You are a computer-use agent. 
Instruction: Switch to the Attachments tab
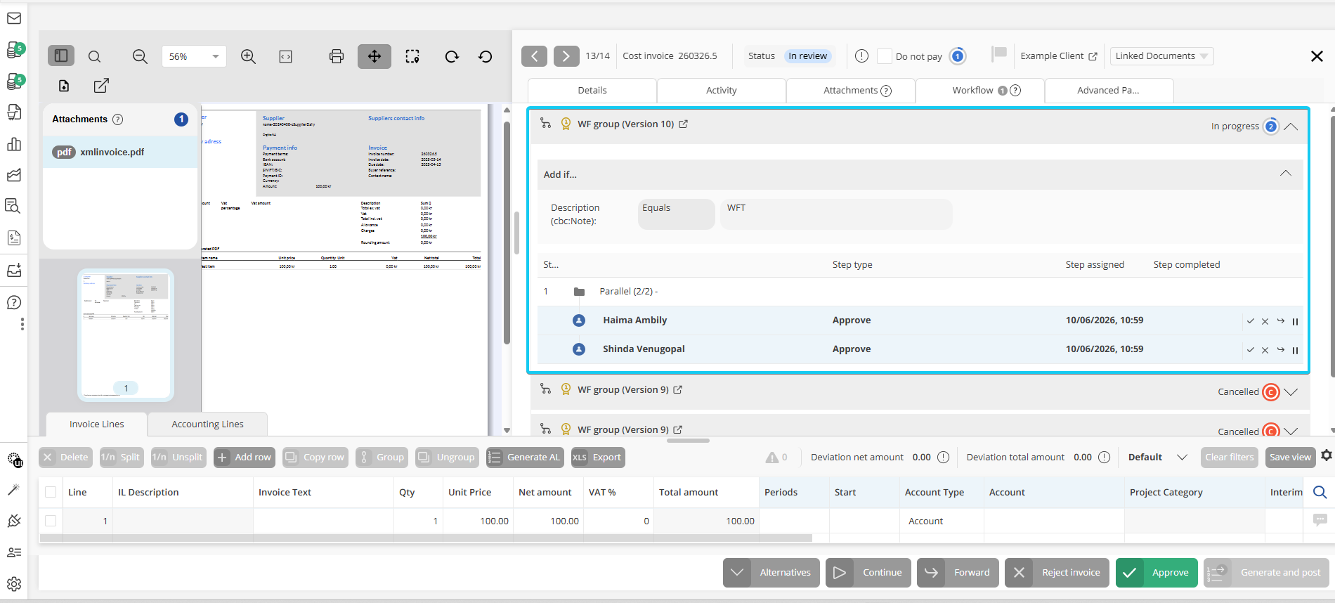(x=851, y=90)
